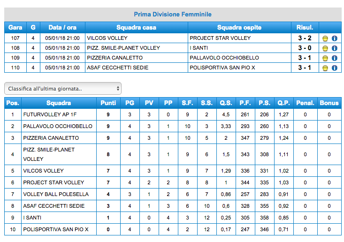Open the 'Classifica all'ultima giornata..' dropdown
The width and height of the screenshot is (344, 242).
63,89
